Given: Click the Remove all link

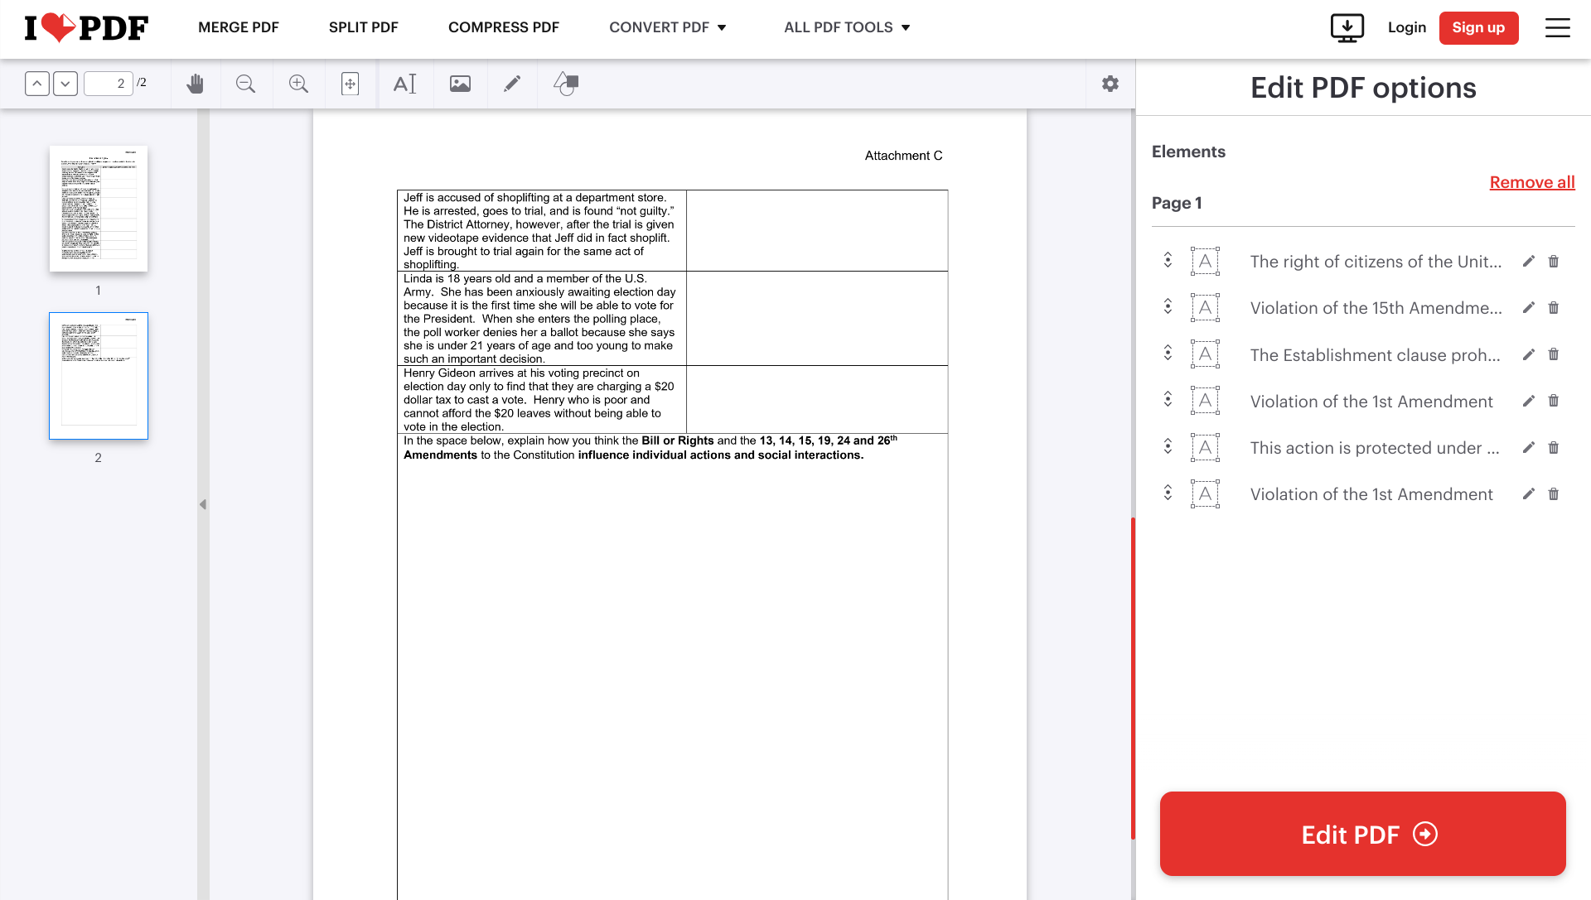Looking at the screenshot, I should [x=1531, y=182].
